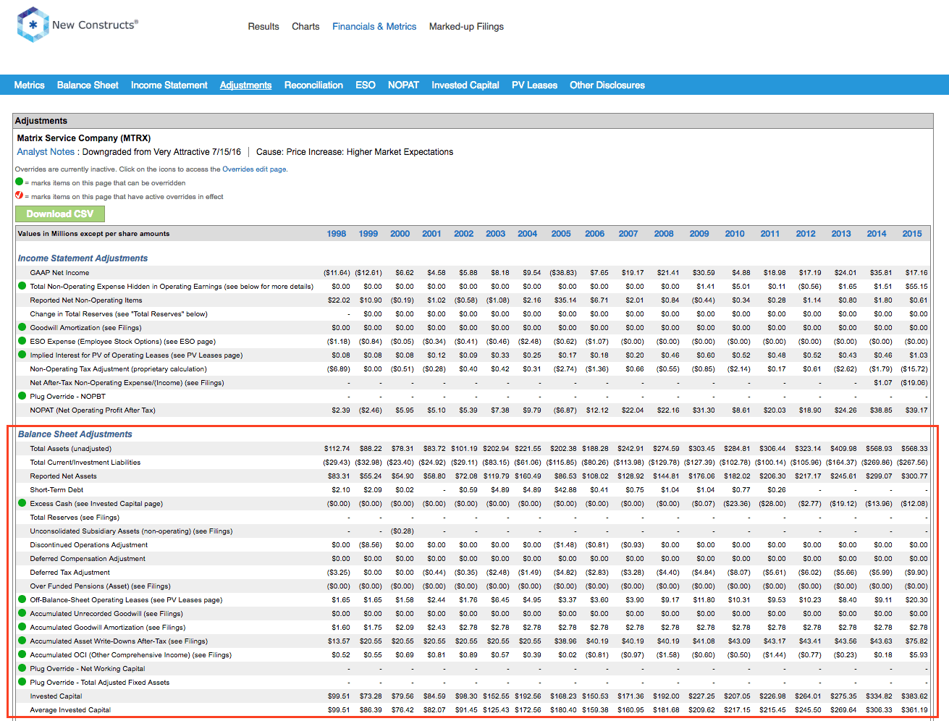Image resolution: width=949 pixels, height=721 pixels.
Task: Click Discontinued Operations Adjustment row label
Action: (89, 545)
